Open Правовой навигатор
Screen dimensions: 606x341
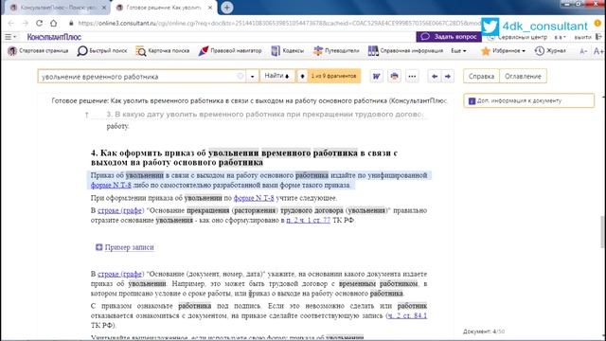(229, 50)
